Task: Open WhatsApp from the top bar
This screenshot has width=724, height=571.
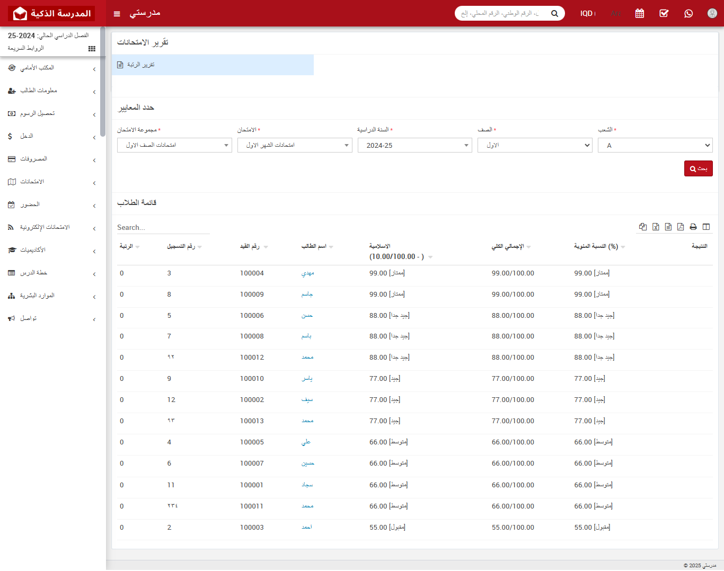Action: (x=688, y=13)
